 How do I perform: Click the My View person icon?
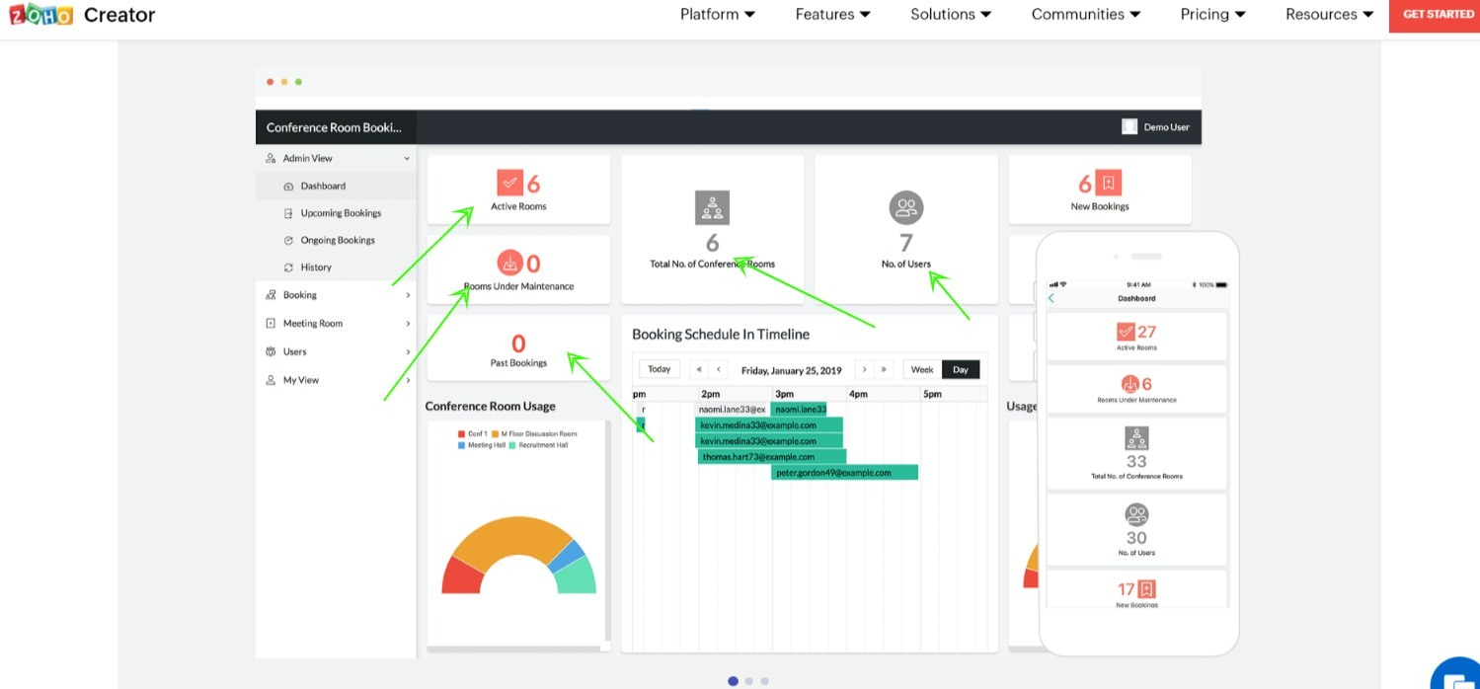pos(271,380)
